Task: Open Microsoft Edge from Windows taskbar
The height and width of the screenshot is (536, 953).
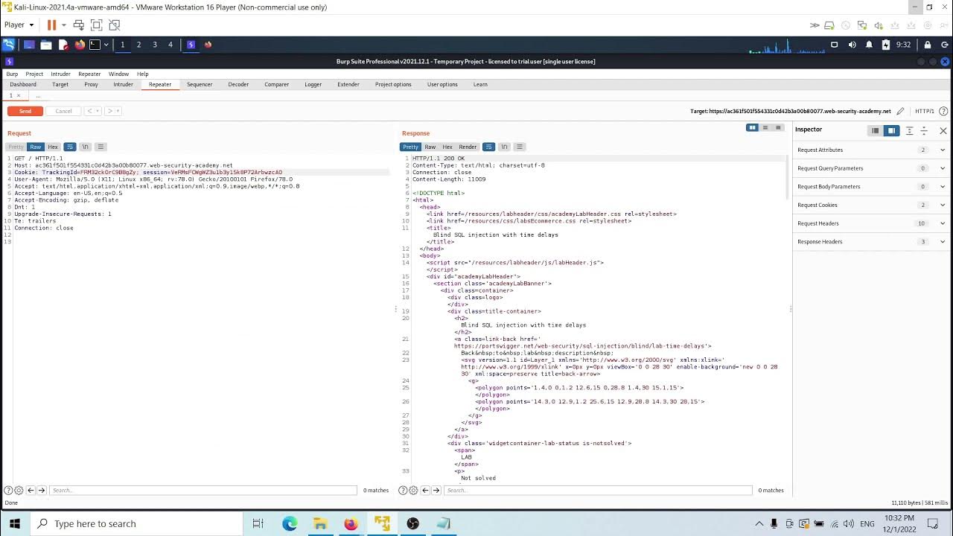Action: coord(290,523)
